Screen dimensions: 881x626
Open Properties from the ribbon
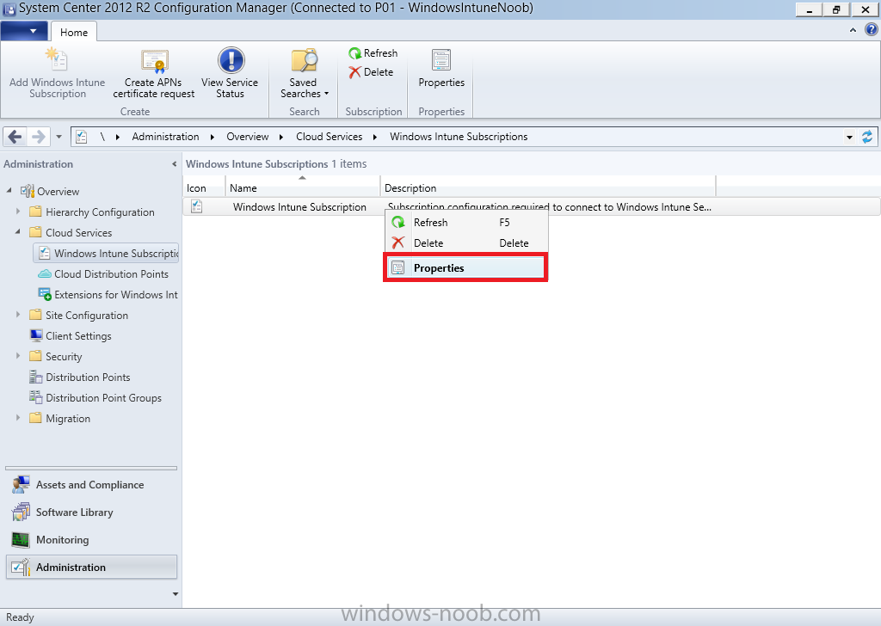click(441, 69)
